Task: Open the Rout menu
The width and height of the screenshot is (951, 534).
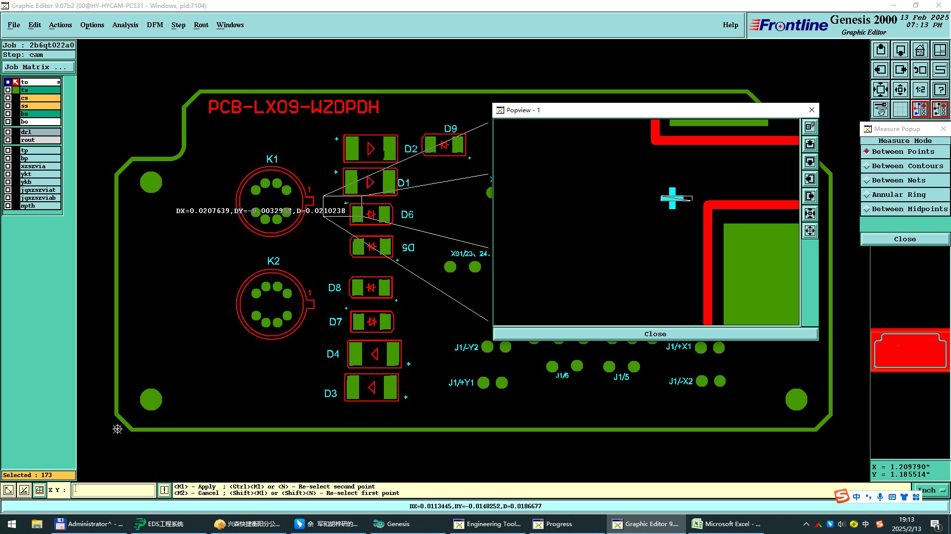Action: tap(201, 25)
